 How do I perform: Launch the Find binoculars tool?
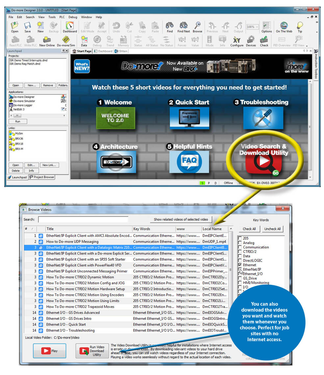170,27
